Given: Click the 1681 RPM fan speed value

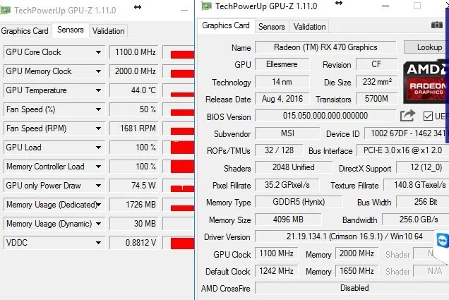Looking at the screenshot, I should [133, 128].
